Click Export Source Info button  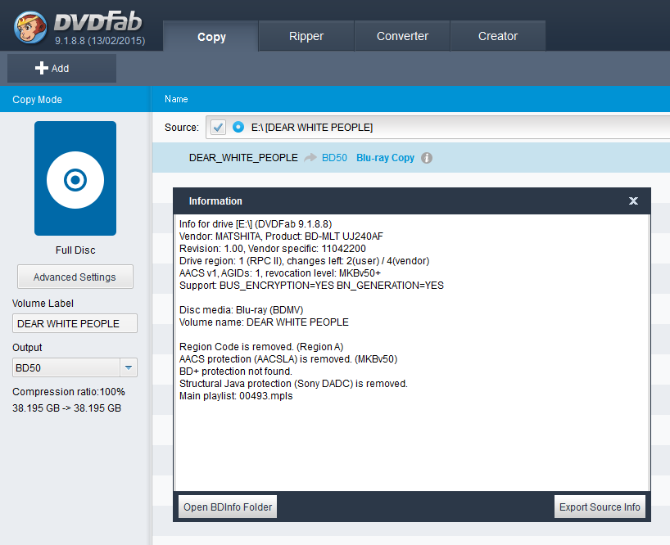tap(600, 507)
